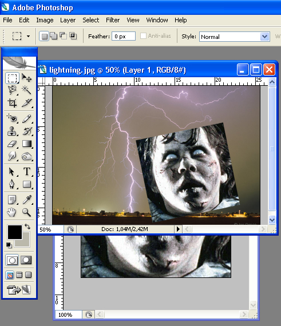Select the Type tool
This screenshot has width=281, height=326.
[27, 172]
